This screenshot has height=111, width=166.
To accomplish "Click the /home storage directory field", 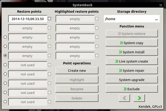I will (132, 19).
